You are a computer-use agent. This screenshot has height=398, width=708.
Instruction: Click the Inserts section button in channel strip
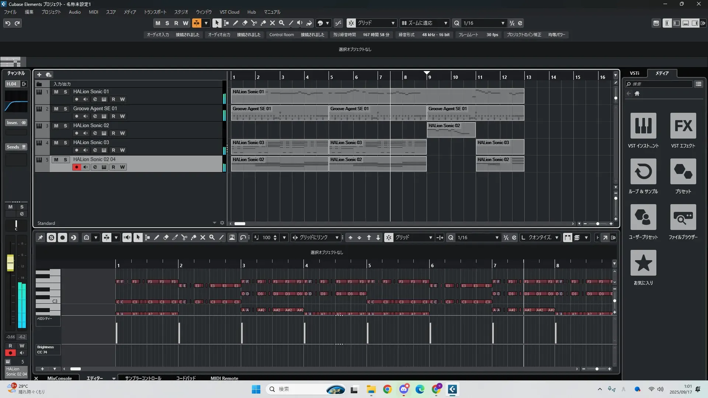coord(13,123)
